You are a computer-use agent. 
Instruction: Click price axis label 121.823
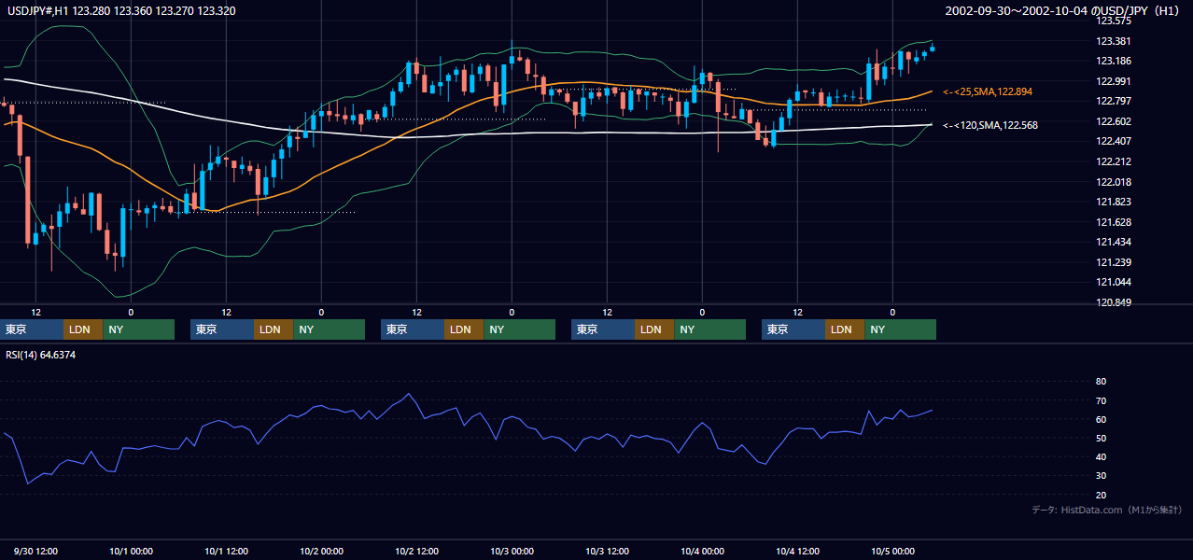click(1113, 202)
